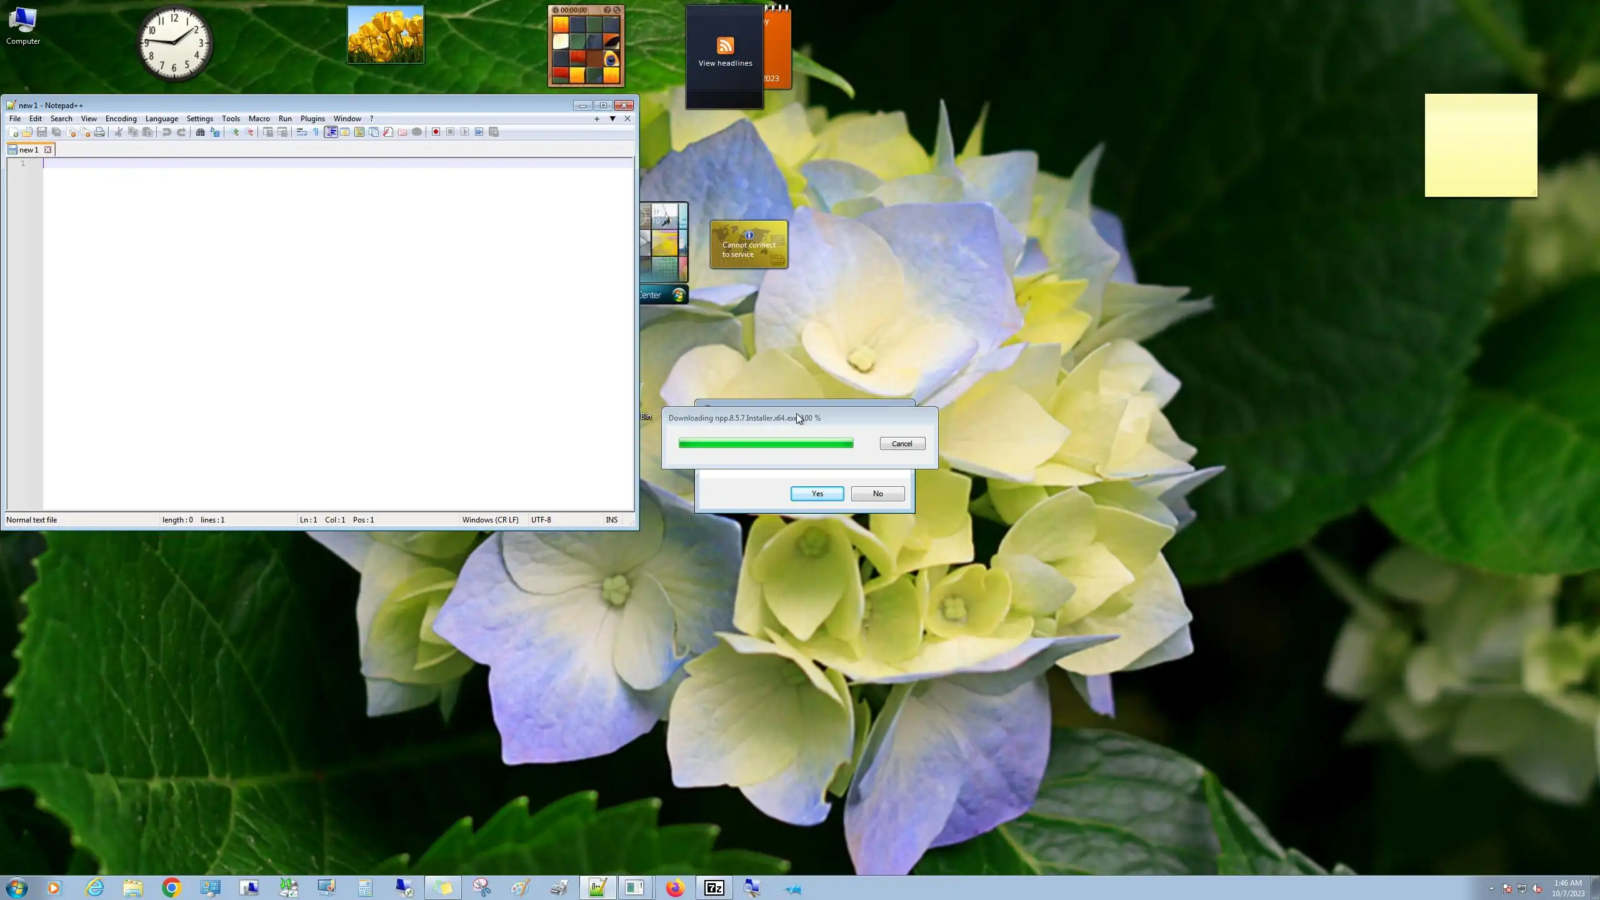The width and height of the screenshot is (1600, 900).
Task: Open the tab list dropdown arrow
Action: [x=612, y=119]
